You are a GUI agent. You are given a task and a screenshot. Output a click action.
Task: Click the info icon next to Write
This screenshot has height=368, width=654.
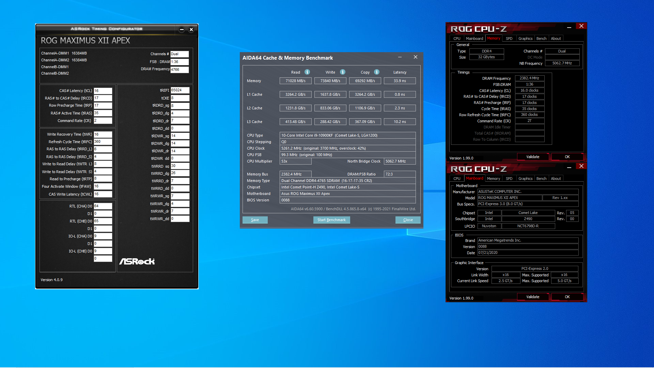[x=343, y=72]
